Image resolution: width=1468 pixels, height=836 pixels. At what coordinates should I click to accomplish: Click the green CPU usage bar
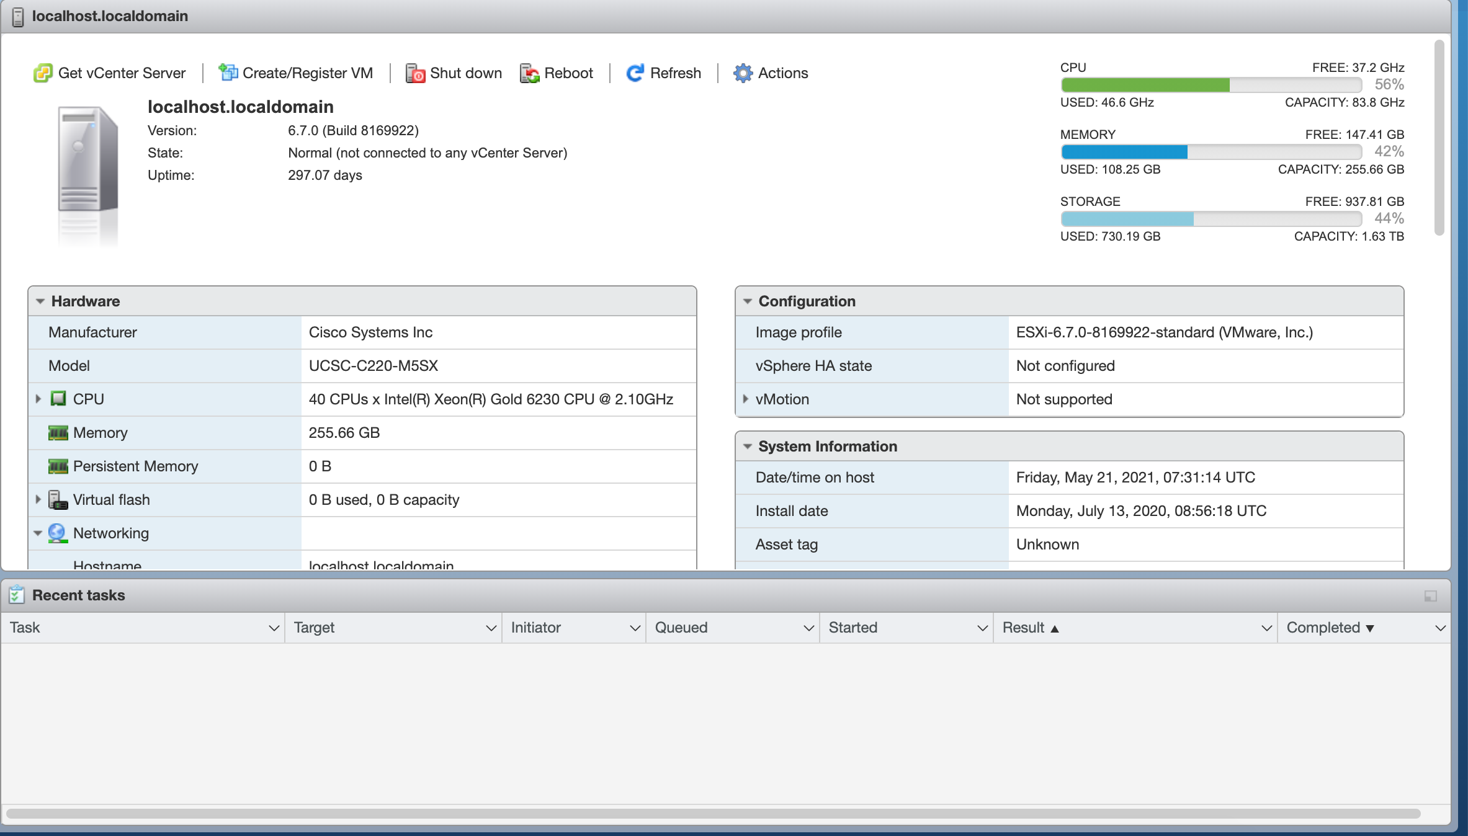(x=1145, y=85)
